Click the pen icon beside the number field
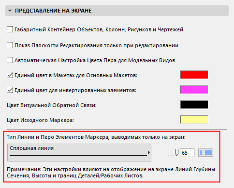234x188 pixels. (174, 152)
